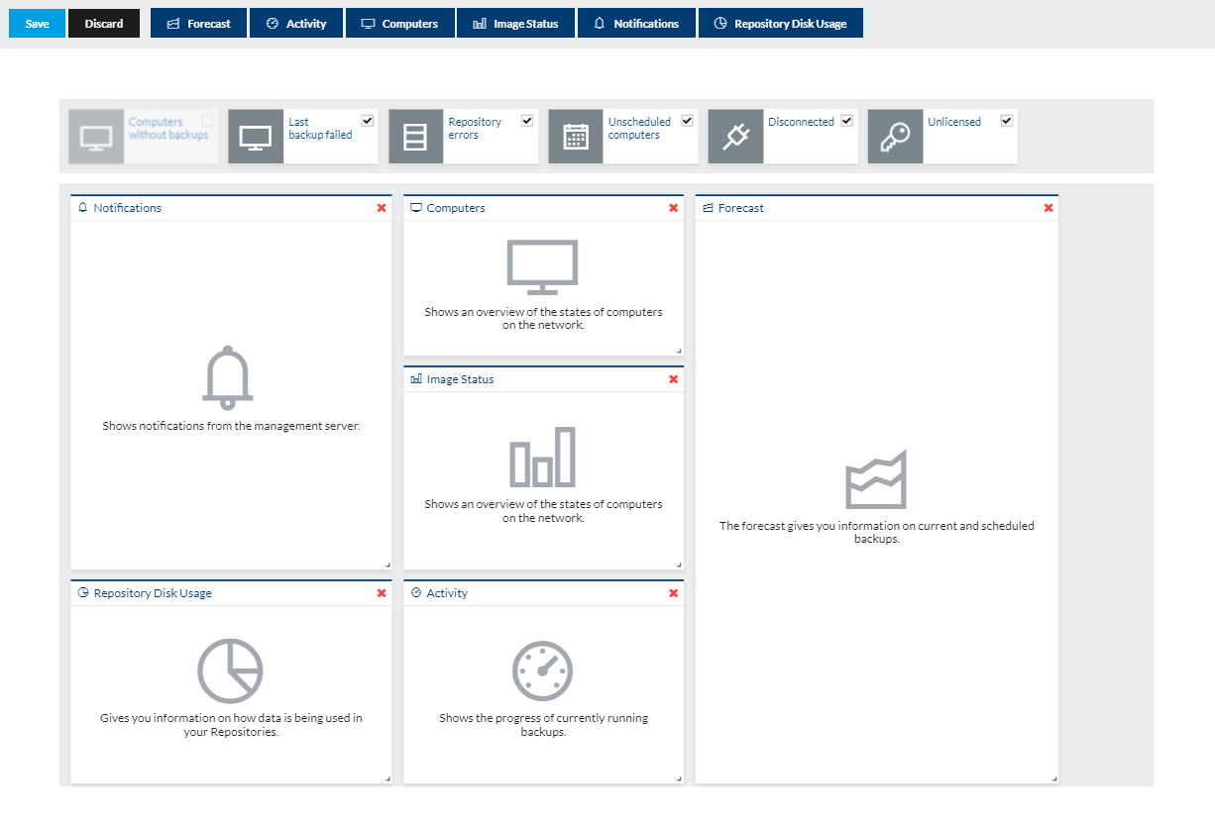1215x825 pixels.
Task: Click the Unlicensed key icon tile
Action: pyautogui.click(x=895, y=137)
